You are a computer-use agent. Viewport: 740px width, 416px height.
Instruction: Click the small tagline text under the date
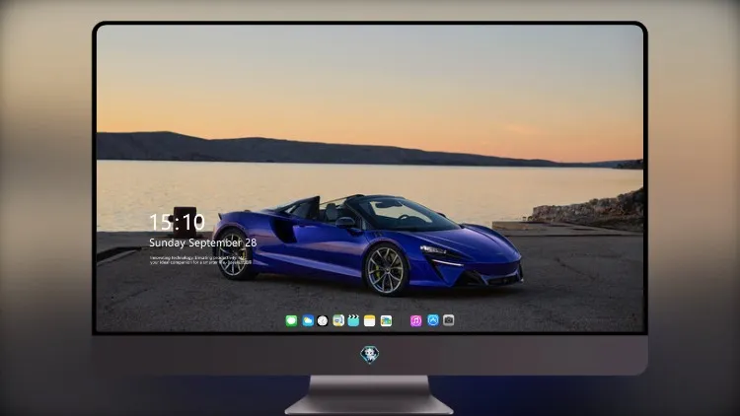[200, 260]
